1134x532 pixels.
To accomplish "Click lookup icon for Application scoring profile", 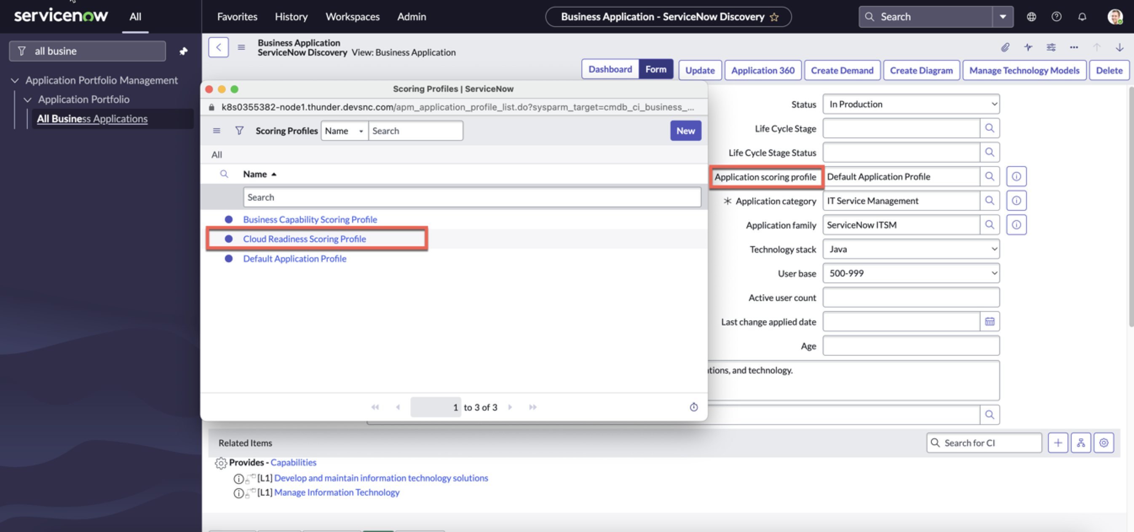I will click(989, 177).
